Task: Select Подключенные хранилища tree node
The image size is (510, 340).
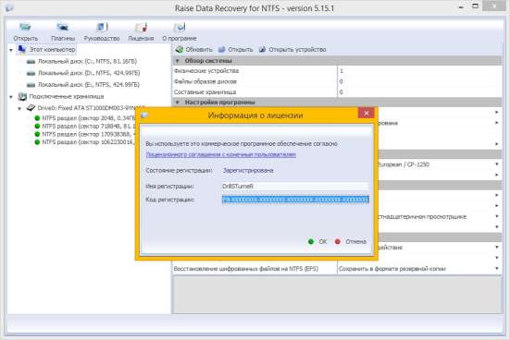Action: [67, 96]
